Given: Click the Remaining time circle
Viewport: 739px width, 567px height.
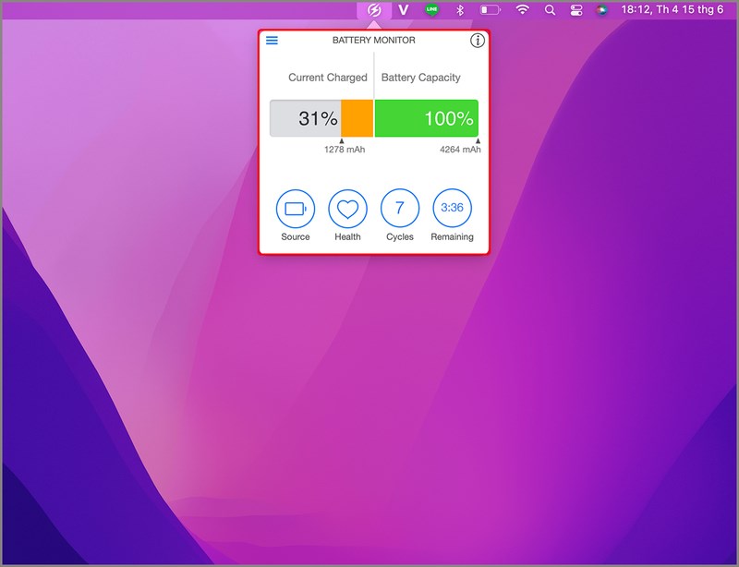Looking at the screenshot, I should (x=452, y=209).
